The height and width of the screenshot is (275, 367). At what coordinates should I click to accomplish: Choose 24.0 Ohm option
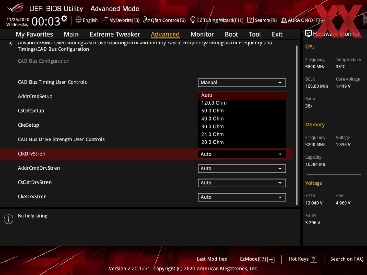tap(242, 134)
